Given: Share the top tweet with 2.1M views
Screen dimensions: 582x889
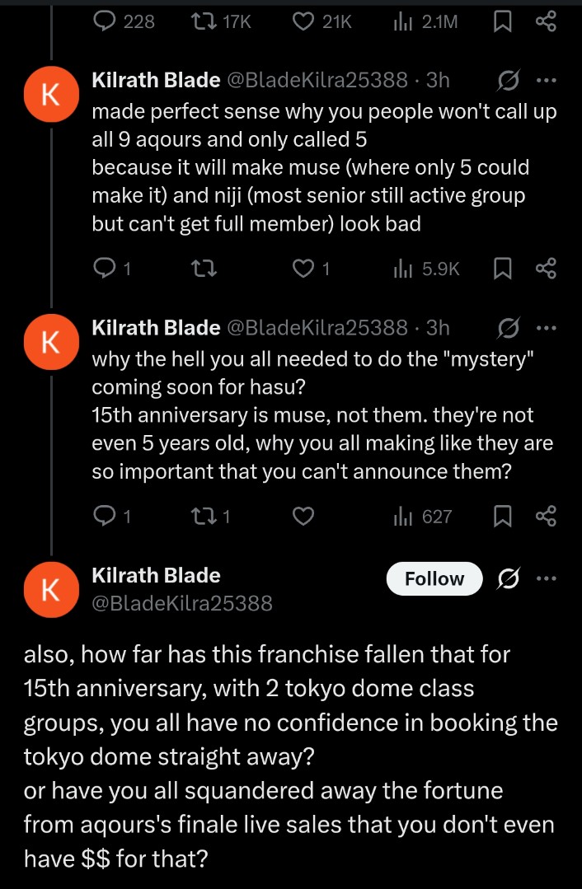Looking at the screenshot, I should [546, 22].
